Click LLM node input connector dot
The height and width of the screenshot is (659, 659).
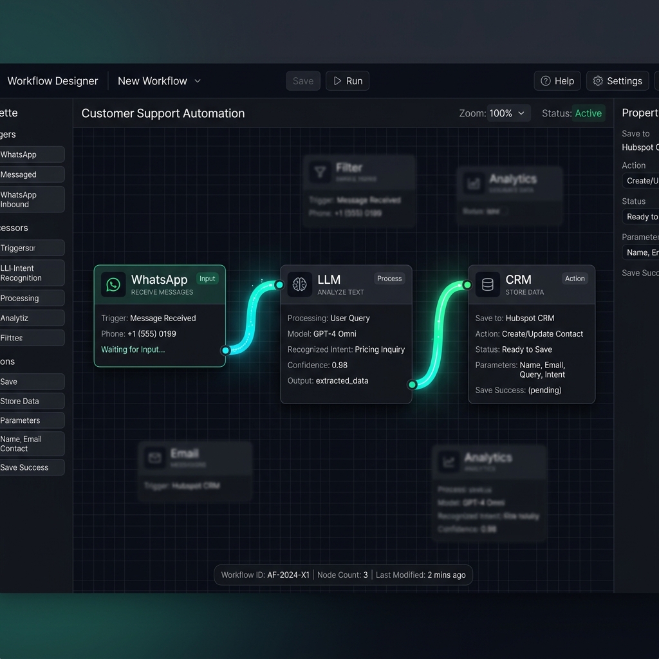[x=279, y=285]
